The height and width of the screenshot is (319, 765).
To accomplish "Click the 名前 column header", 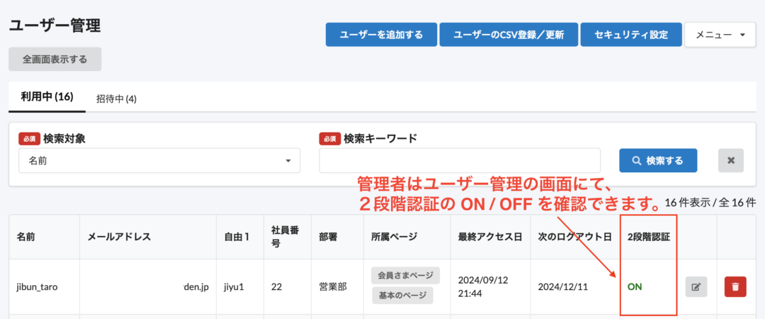I will (27, 237).
